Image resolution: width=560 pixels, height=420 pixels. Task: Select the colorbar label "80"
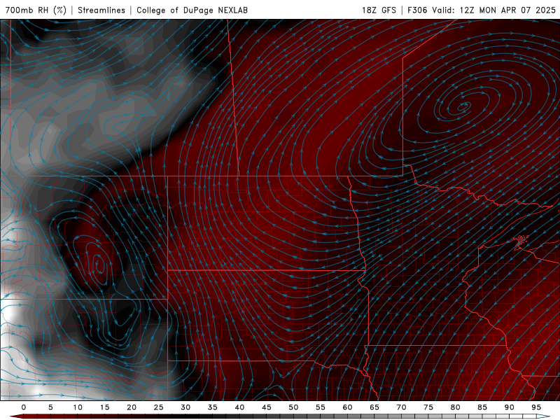(456, 407)
